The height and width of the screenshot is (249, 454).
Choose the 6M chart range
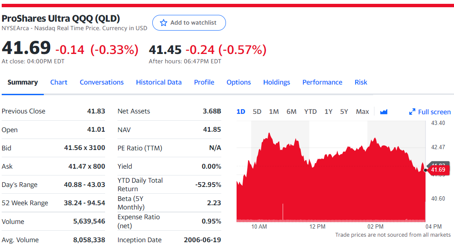[291, 112]
